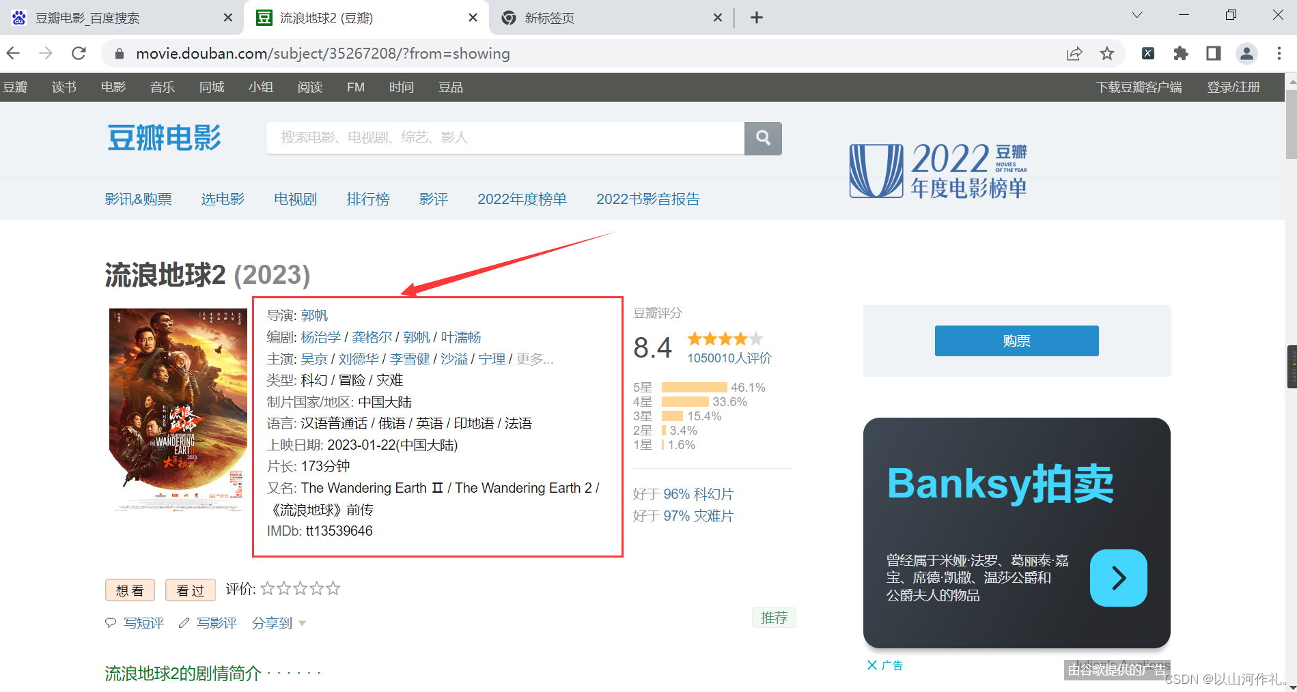This screenshot has height=692, width=1297.
Task: Close the 流浪地球2 (豆瓣) tab
Action: point(473,18)
